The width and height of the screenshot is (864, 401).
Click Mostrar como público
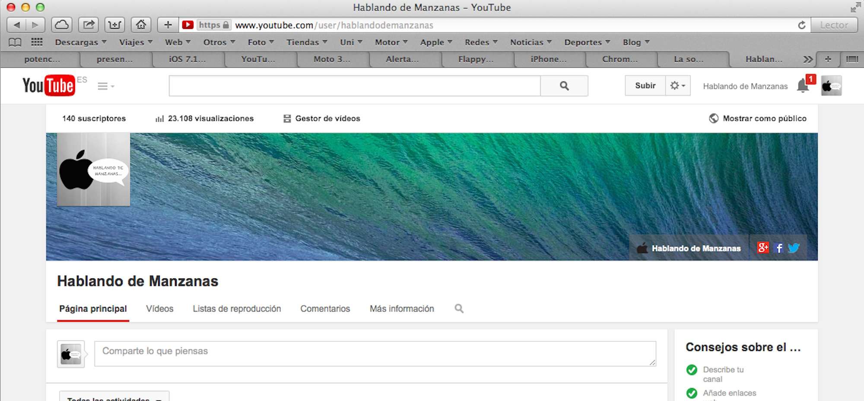pyautogui.click(x=758, y=118)
